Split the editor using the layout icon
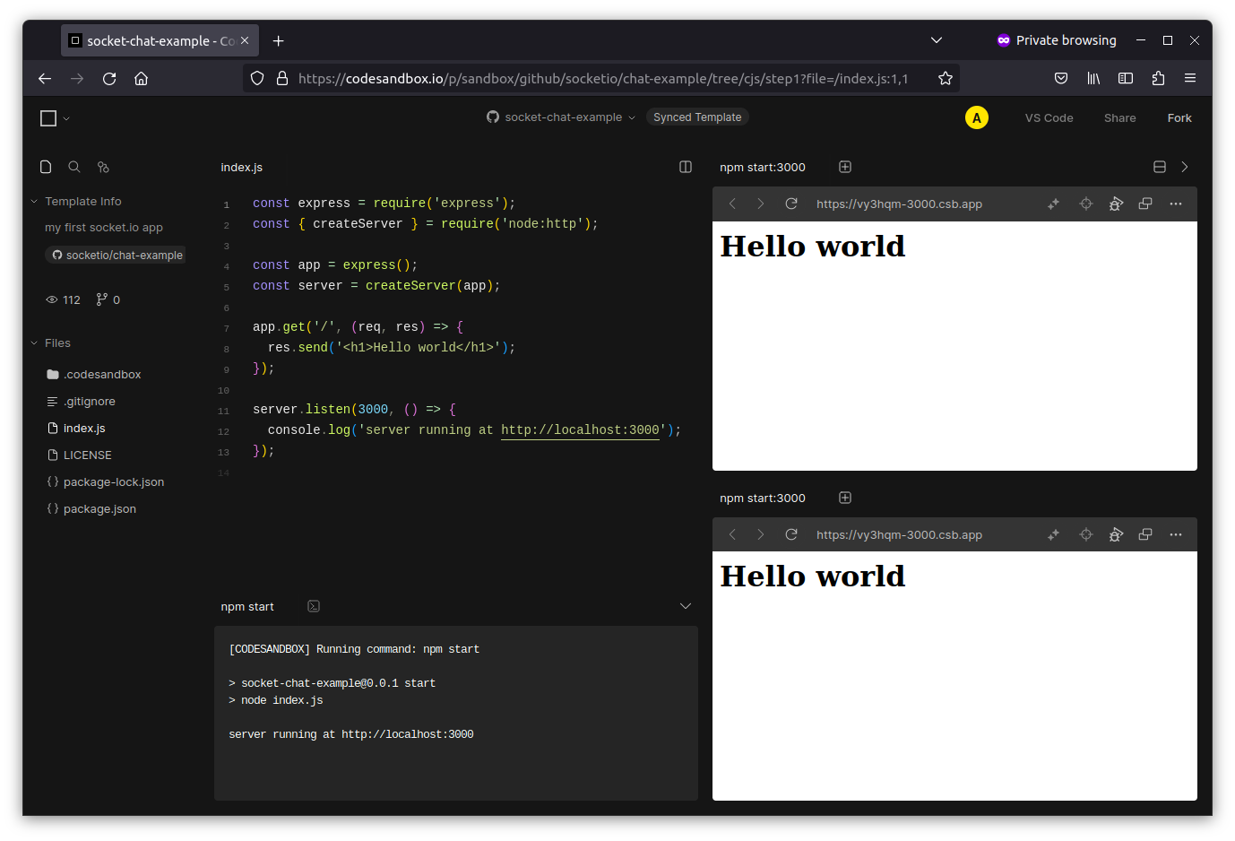1235x841 pixels. click(x=686, y=167)
